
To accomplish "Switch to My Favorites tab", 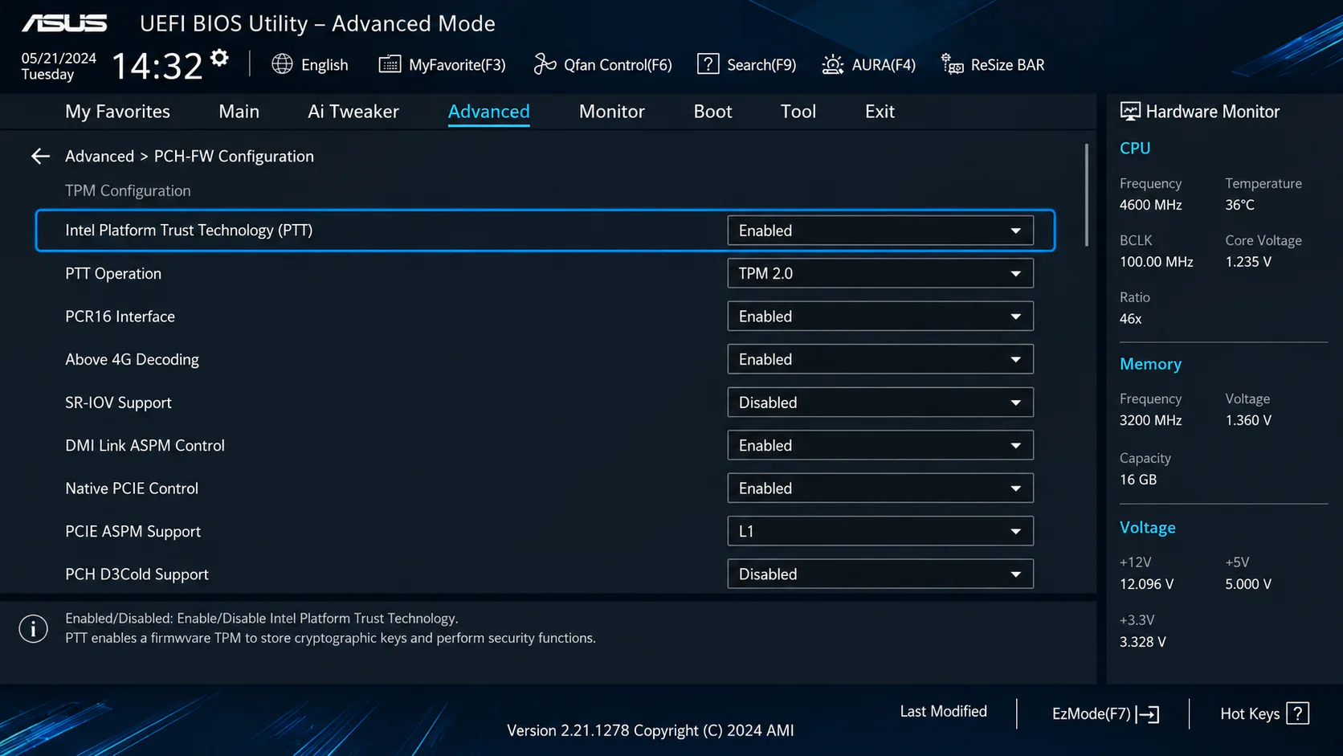I will pyautogui.click(x=117, y=112).
